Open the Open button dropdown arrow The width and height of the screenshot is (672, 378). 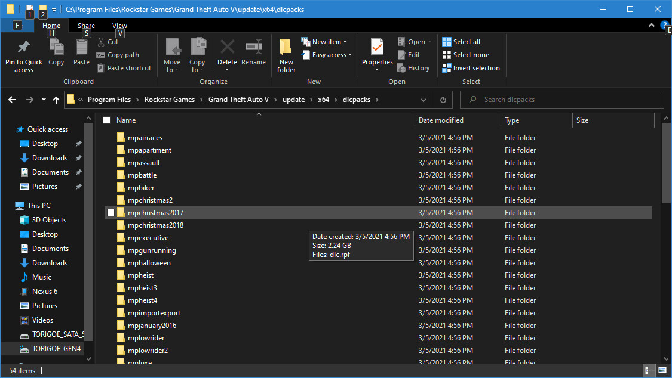click(430, 42)
